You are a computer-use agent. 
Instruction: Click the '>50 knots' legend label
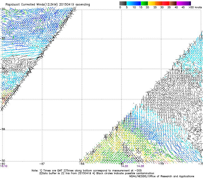[195, 7]
